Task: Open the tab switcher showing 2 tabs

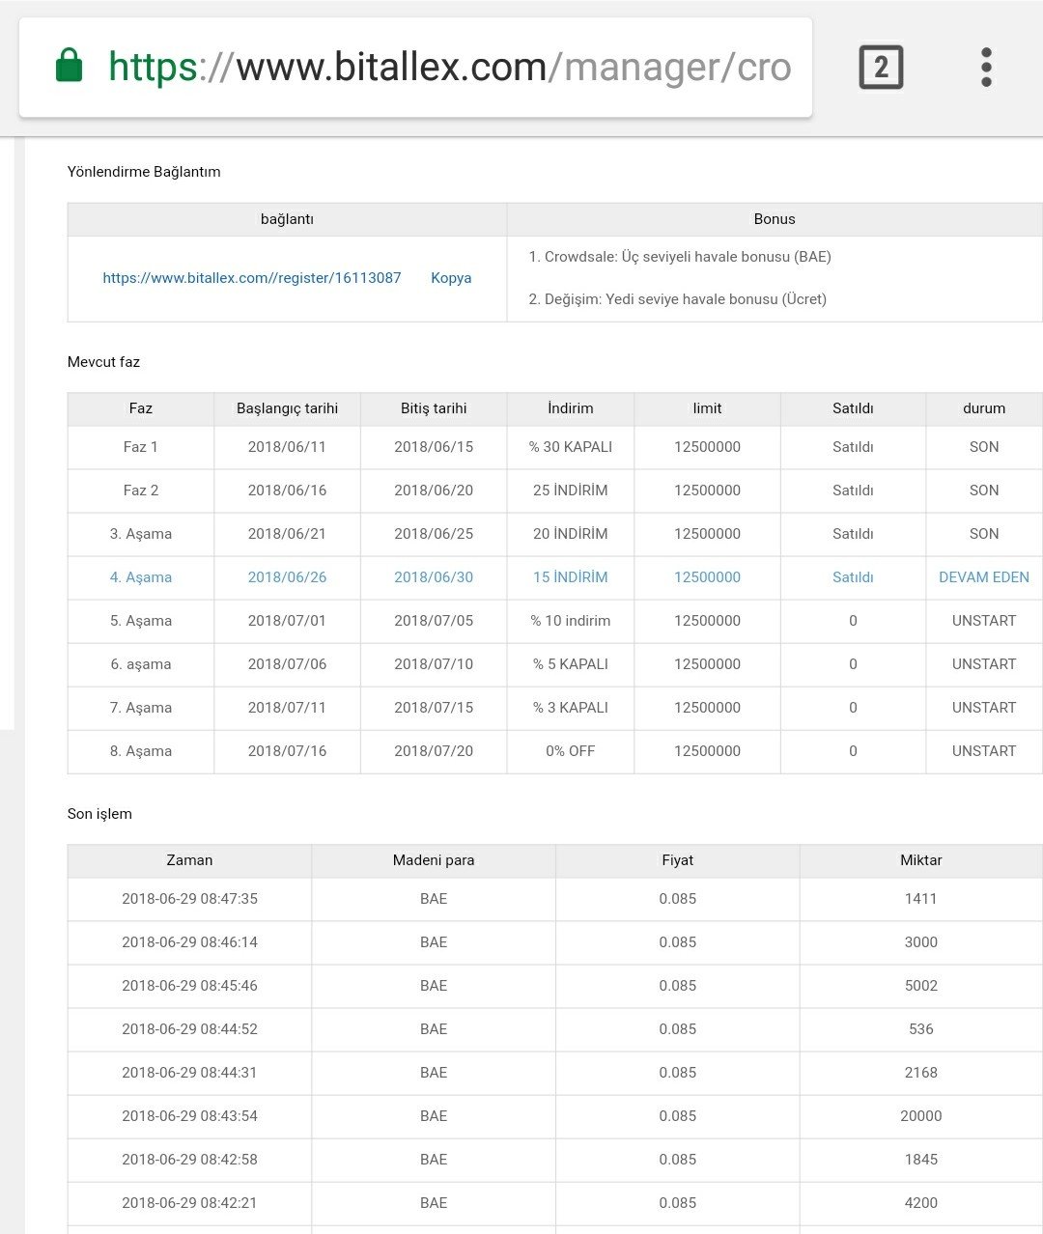Action: 881,68
